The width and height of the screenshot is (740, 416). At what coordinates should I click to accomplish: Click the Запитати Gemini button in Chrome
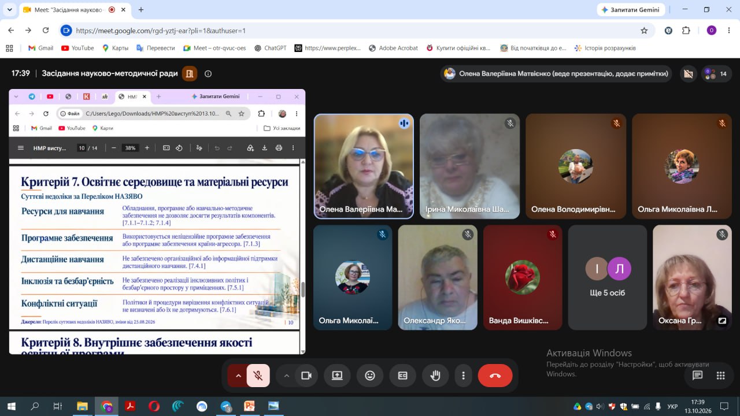click(x=631, y=10)
